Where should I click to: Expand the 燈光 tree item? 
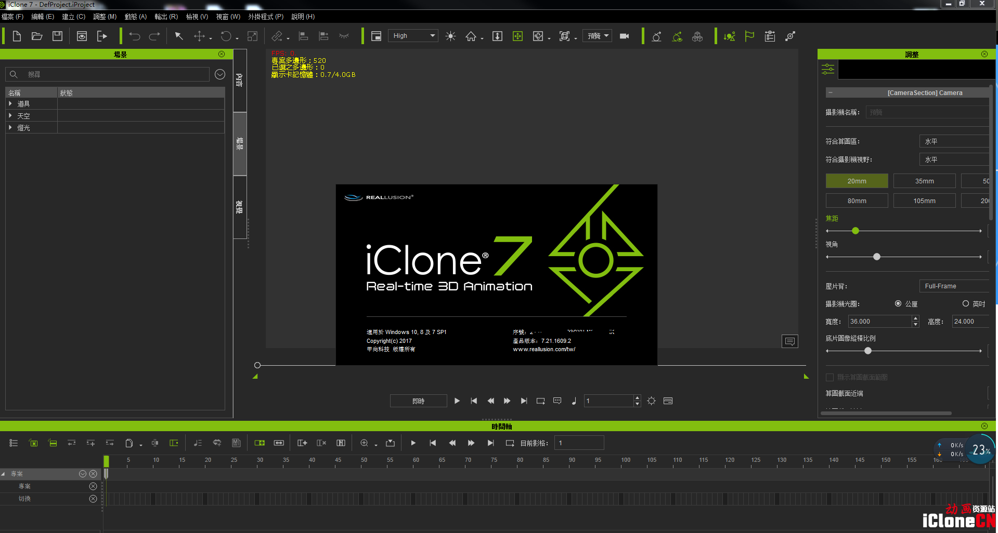(x=10, y=127)
